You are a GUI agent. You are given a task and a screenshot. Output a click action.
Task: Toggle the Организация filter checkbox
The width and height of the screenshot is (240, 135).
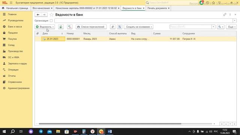pos(51,21)
